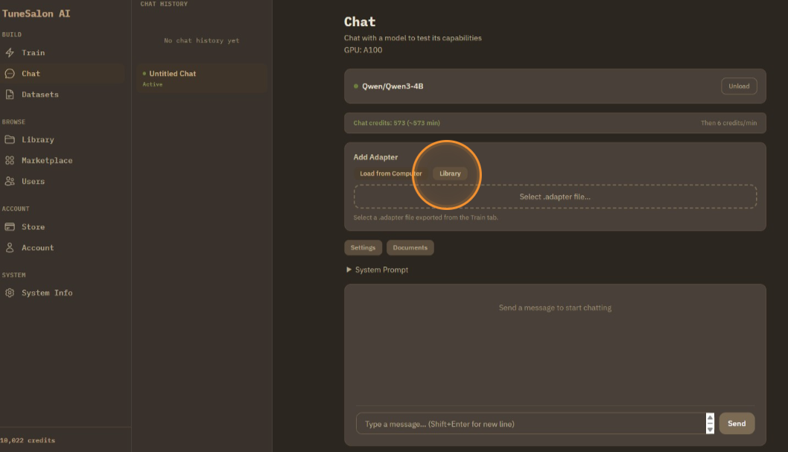Click the message box up arrow

710,418
